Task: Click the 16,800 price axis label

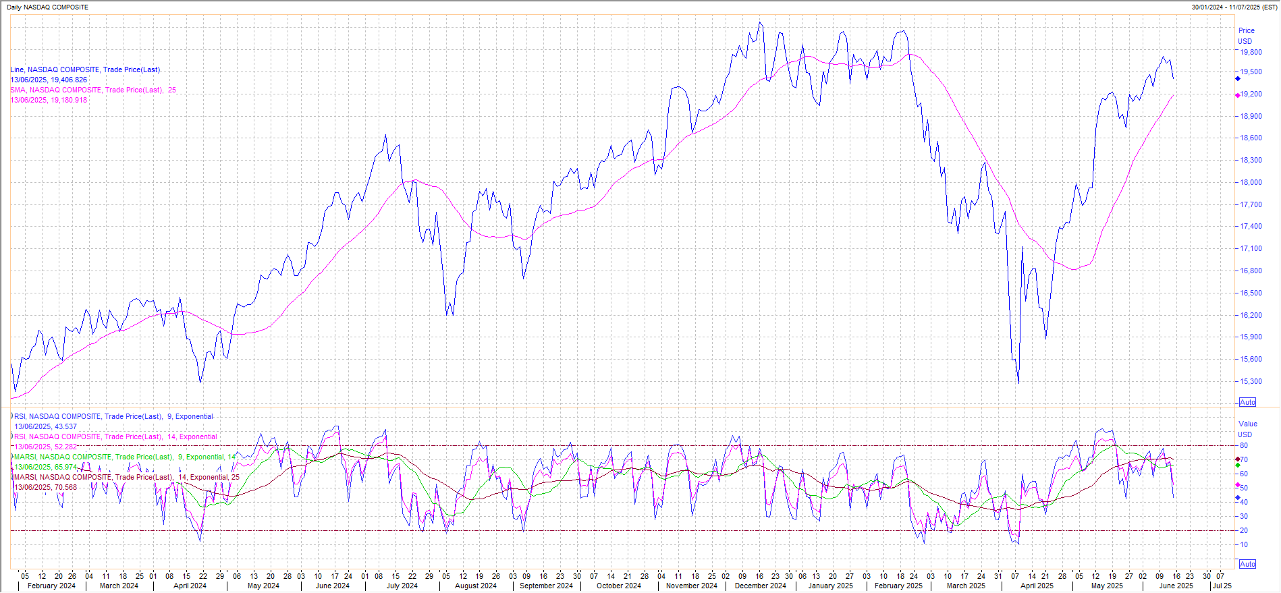Action: (1251, 271)
